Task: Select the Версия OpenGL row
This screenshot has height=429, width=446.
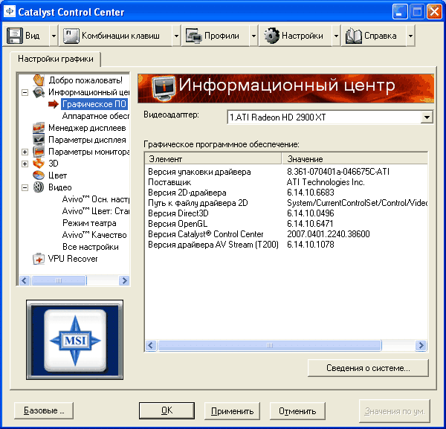Action: pos(286,224)
